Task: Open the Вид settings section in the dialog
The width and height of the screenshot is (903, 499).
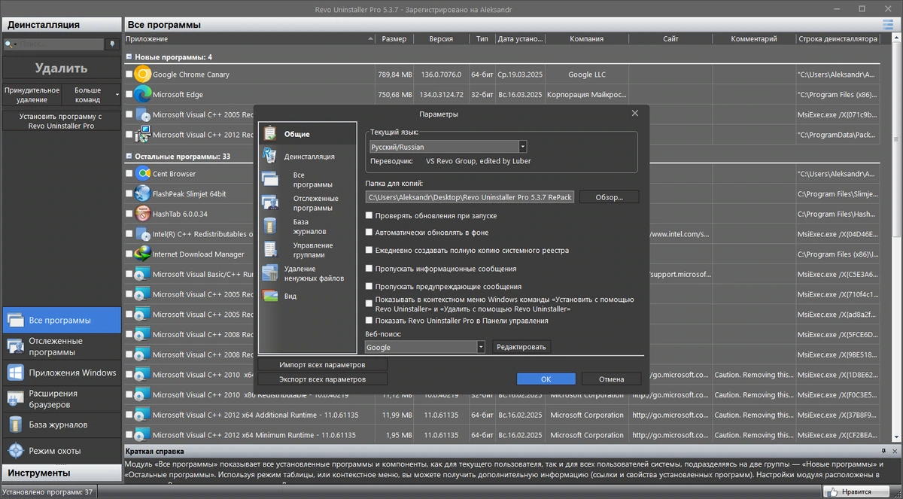Action: click(307, 296)
